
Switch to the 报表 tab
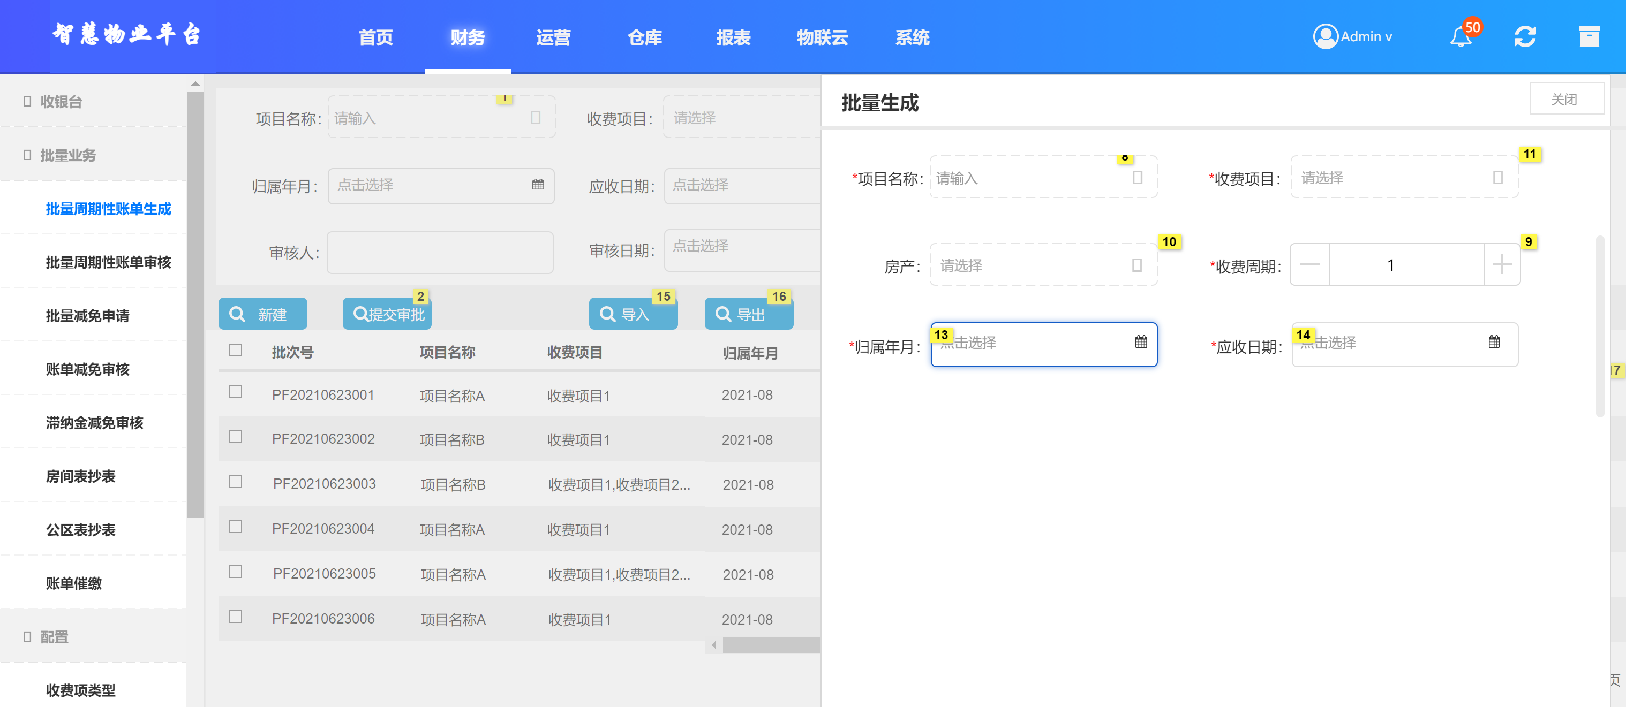pyautogui.click(x=734, y=38)
